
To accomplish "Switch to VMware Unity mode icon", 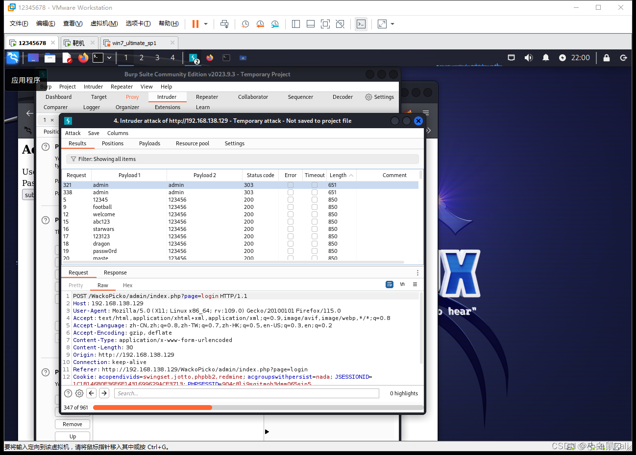I will pyautogui.click(x=340, y=24).
